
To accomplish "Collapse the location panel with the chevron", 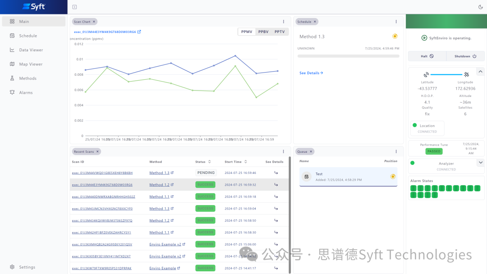I will 481,72.
